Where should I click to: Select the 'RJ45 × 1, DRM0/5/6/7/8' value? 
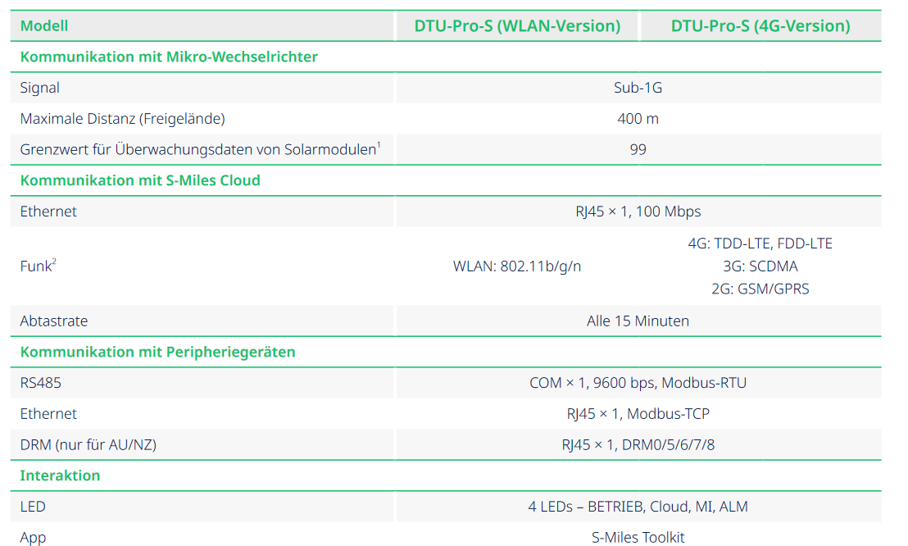point(638,445)
